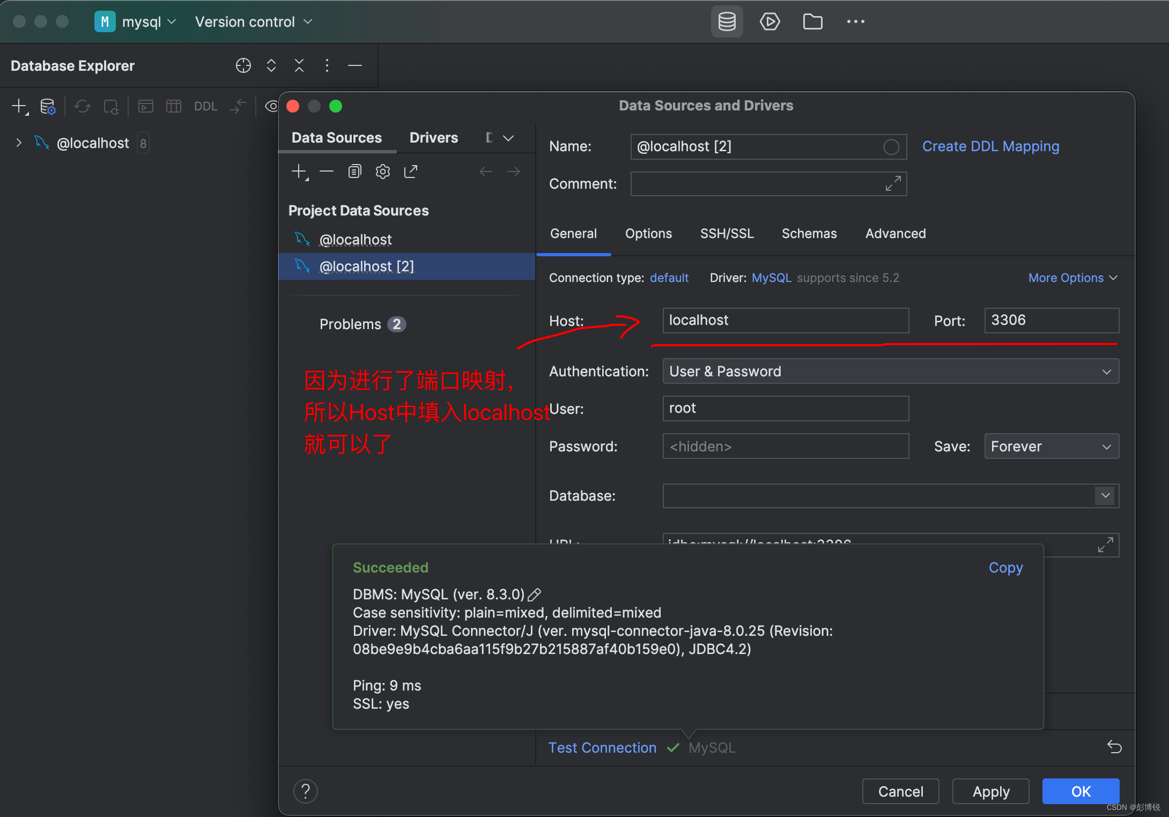Remove the selected data source
Image resolution: width=1169 pixels, height=817 pixels.
[327, 172]
